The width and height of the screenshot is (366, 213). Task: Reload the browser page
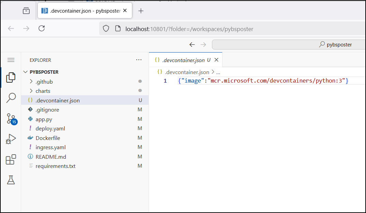[42, 29]
